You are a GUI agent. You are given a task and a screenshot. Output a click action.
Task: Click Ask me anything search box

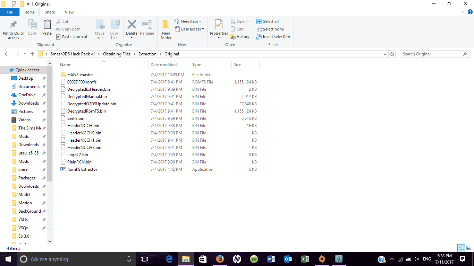(x=76, y=259)
